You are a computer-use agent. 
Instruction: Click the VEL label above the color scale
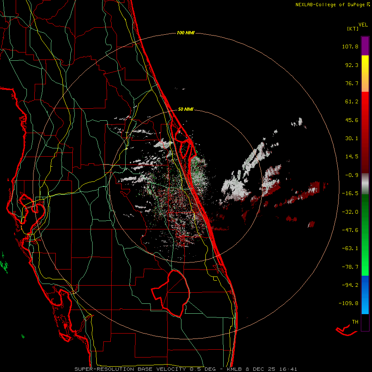pos(363,25)
